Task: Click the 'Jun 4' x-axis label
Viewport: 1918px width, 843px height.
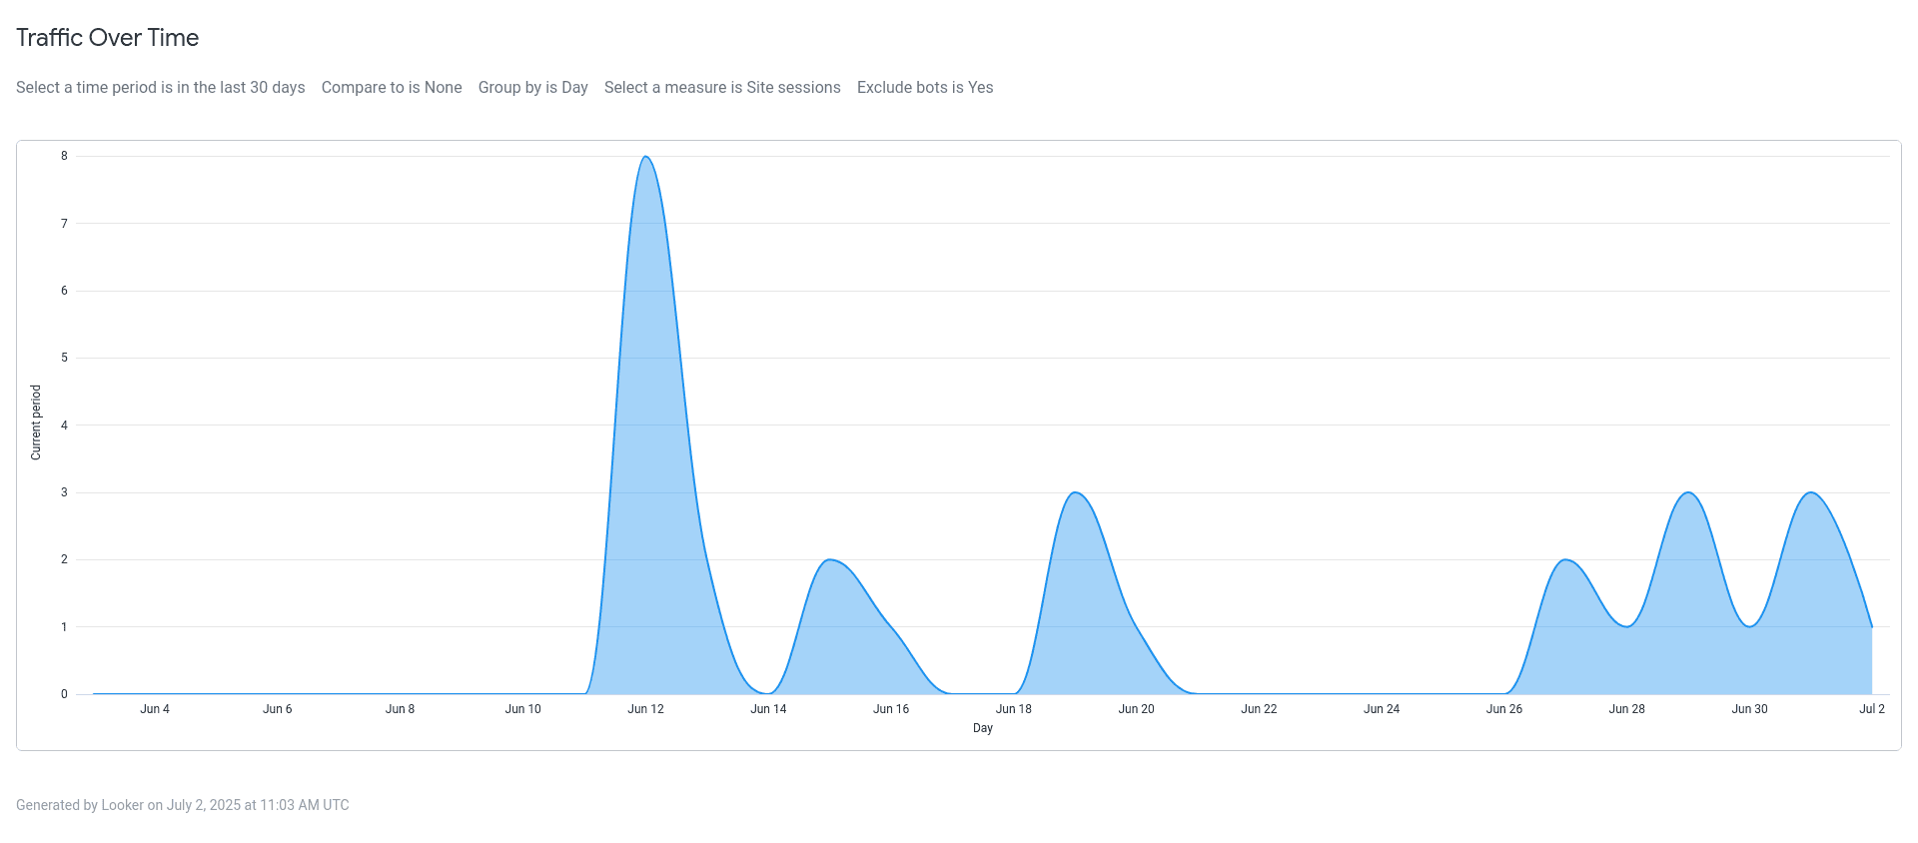Action: tap(155, 709)
